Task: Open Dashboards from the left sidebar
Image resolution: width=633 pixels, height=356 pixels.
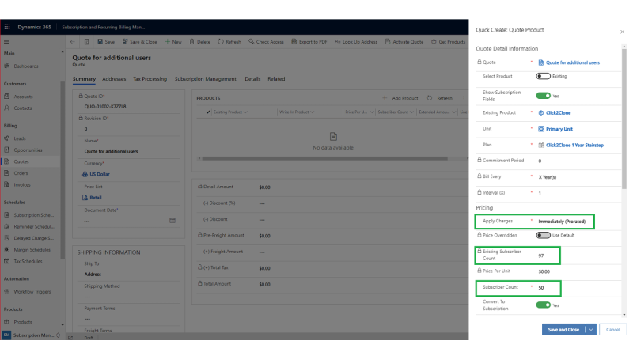Action: point(25,66)
